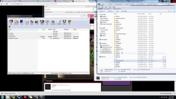176x99 pixels.
Task: Open File menu in WinRAR
Action: click(9, 18)
